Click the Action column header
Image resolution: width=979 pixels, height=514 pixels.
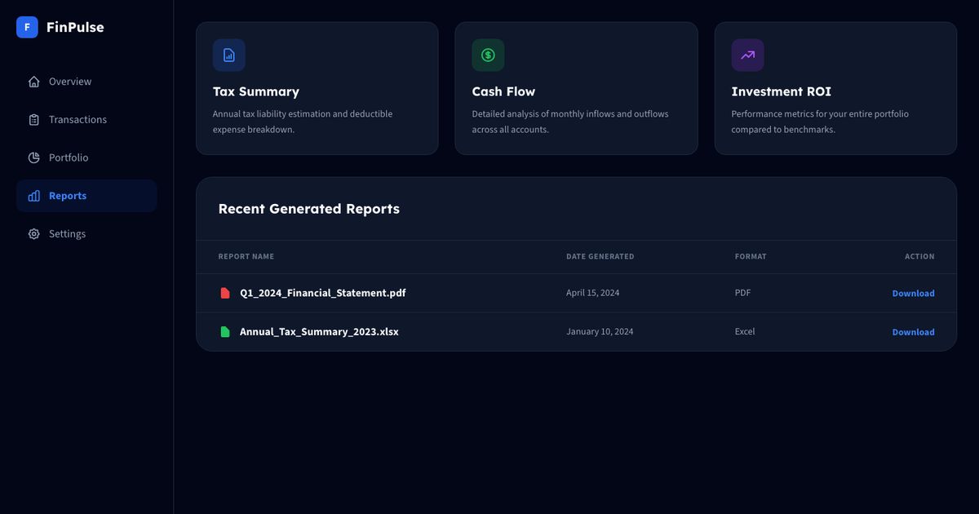point(919,256)
